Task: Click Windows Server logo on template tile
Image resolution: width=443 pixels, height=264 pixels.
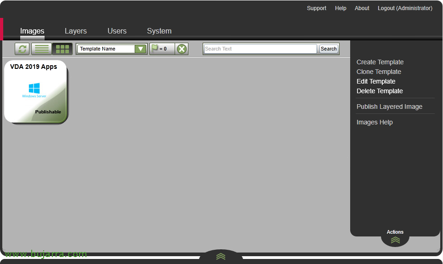Action: point(34,90)
